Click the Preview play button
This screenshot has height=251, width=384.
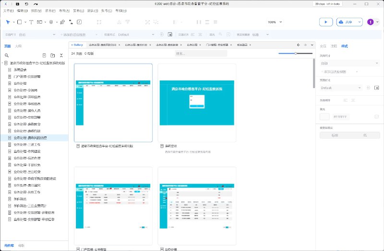326,22
